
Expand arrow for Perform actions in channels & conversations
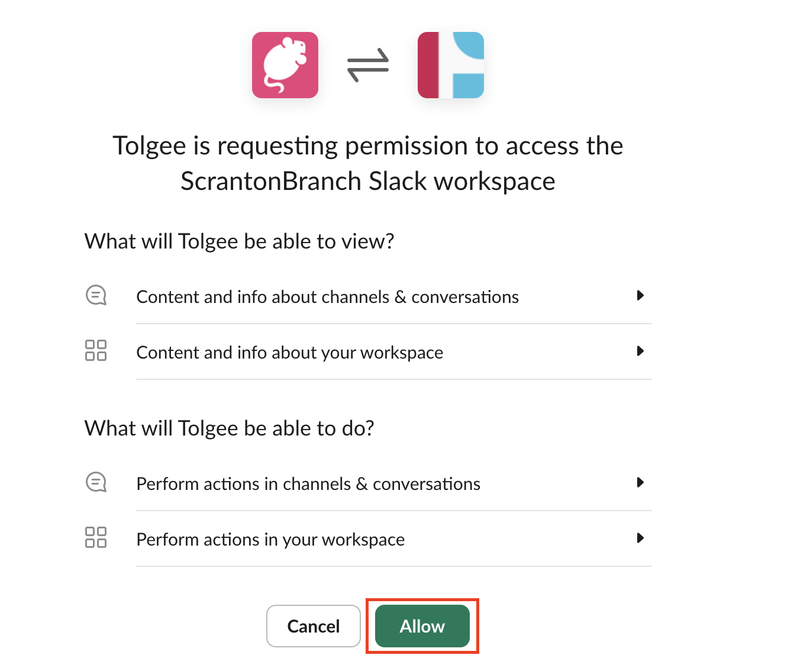640,482
